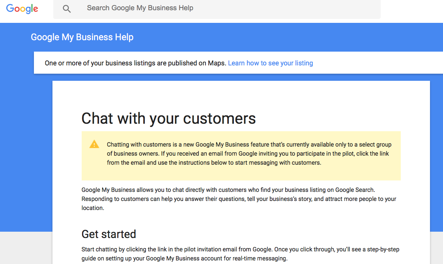Click the search magnifier icon
Screen dimensions: 443x264
[x=67, y=9]
